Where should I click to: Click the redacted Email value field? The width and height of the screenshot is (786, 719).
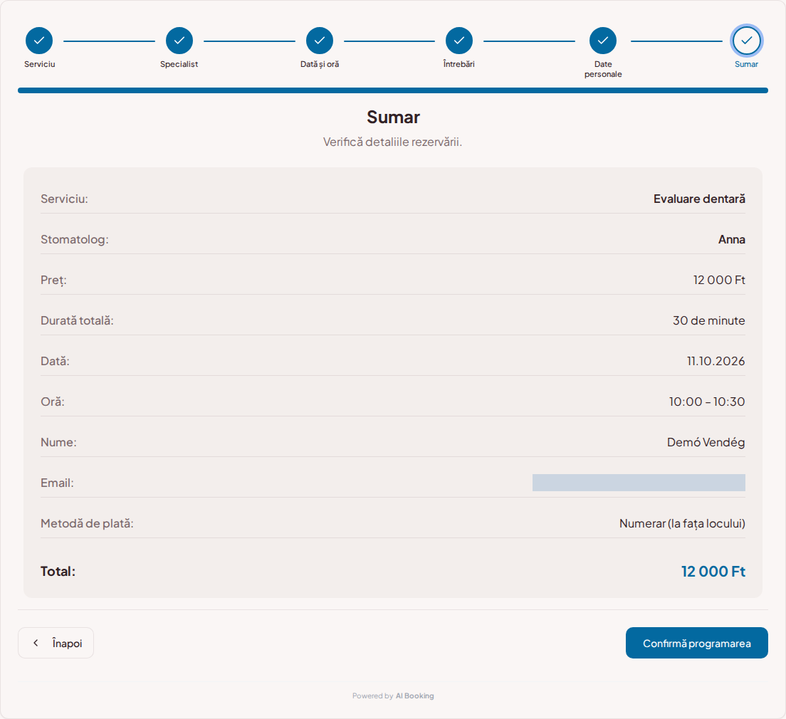(639, 483)
